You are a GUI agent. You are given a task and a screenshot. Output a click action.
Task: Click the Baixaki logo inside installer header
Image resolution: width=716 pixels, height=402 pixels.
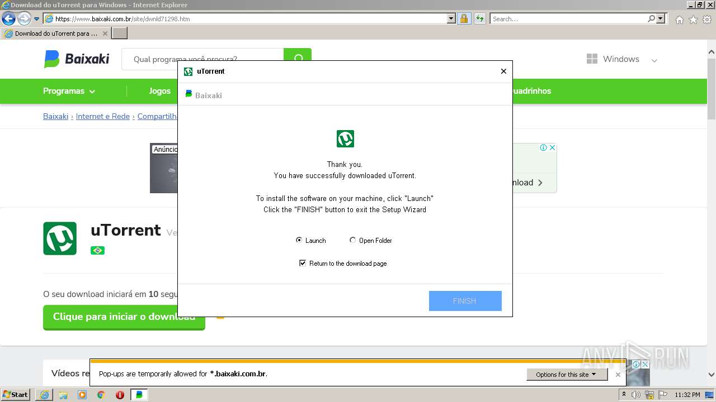click(204, 95)
